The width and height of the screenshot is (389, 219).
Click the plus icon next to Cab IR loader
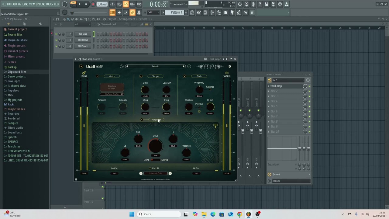[141, 173]
